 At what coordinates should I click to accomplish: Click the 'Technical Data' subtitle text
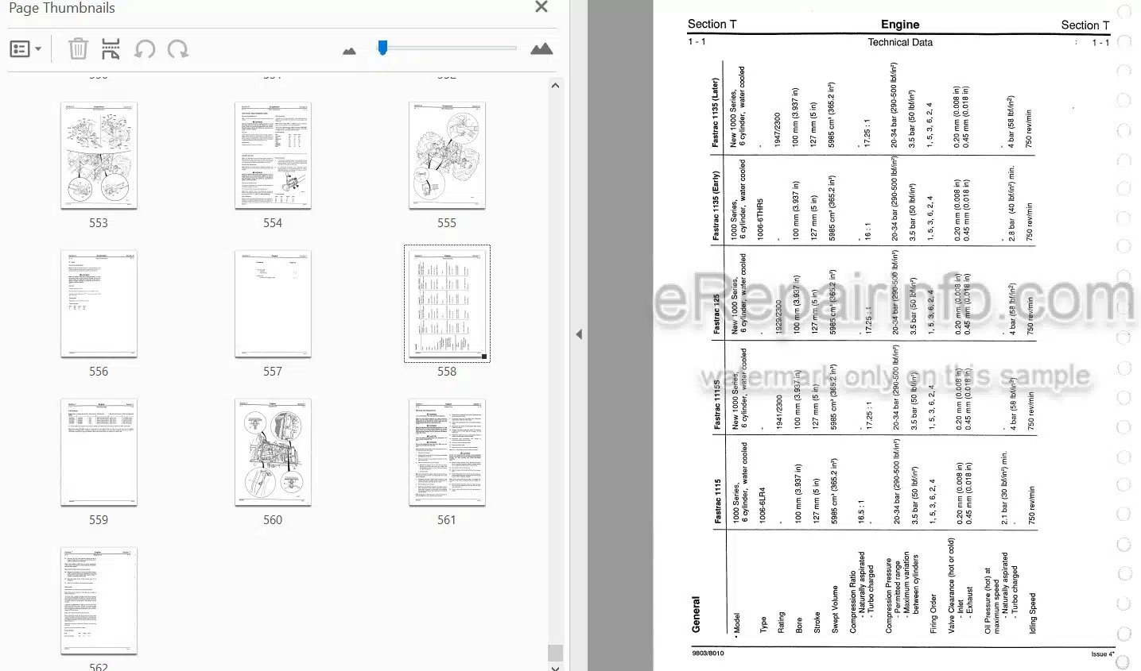click(x=900, y=42)
